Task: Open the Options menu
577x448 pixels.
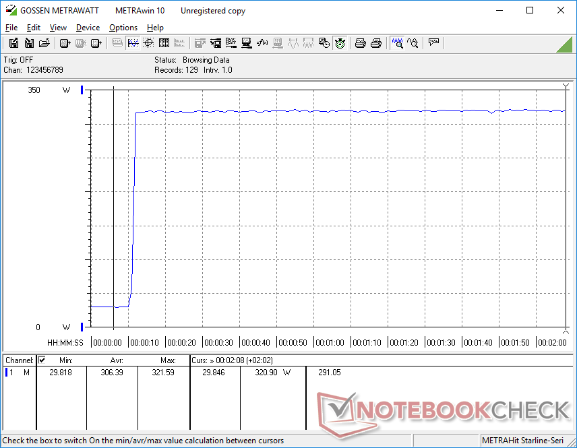Action: coord(123,28)
